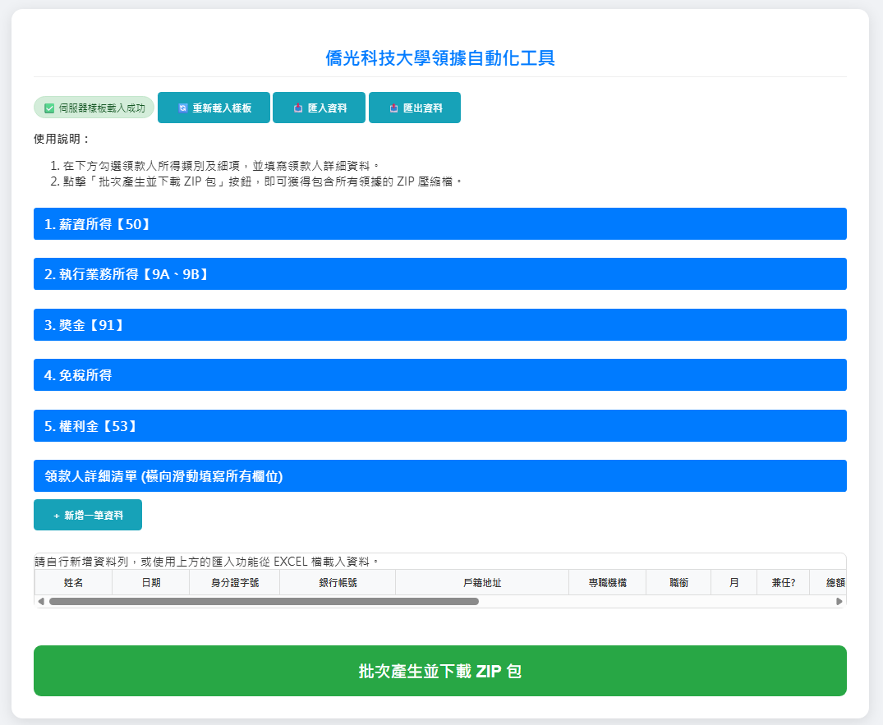Toggle the 領款人詳細清單 header bar
The height and width of the screenshot is (725, 883).
click(439, 476)
